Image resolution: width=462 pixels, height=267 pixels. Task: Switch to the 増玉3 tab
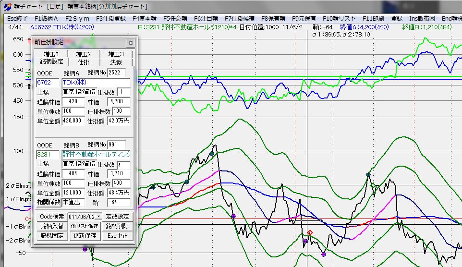click(116, 54)
